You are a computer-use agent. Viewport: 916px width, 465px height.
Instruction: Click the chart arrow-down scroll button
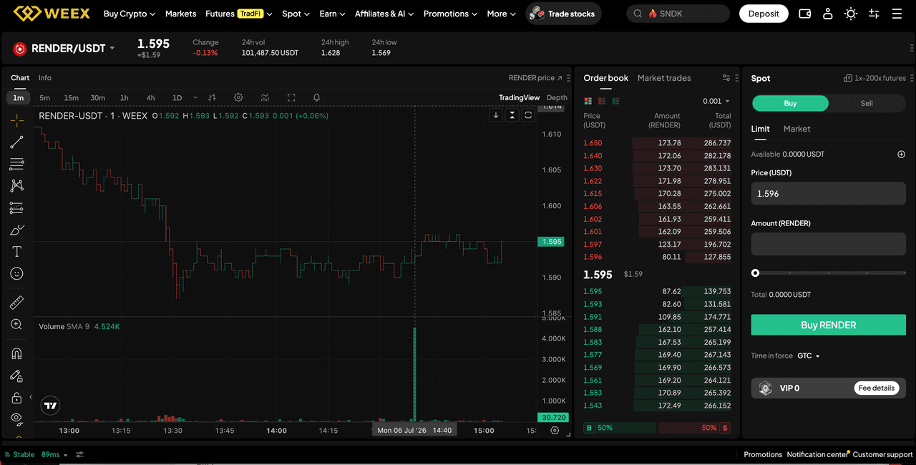coord(496,115)
